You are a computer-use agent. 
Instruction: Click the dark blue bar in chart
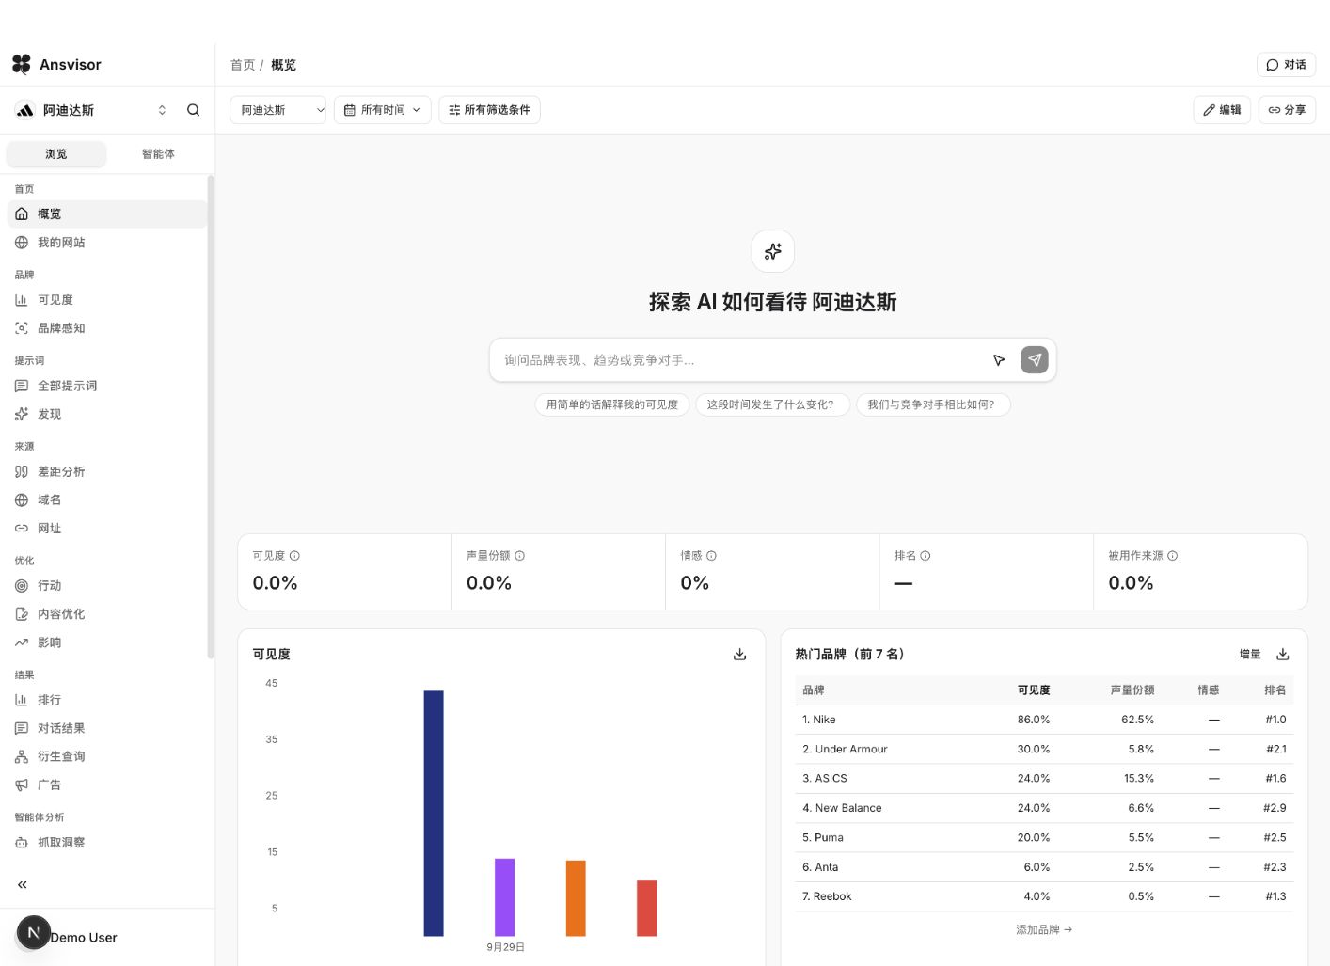(x=434, y=814)
